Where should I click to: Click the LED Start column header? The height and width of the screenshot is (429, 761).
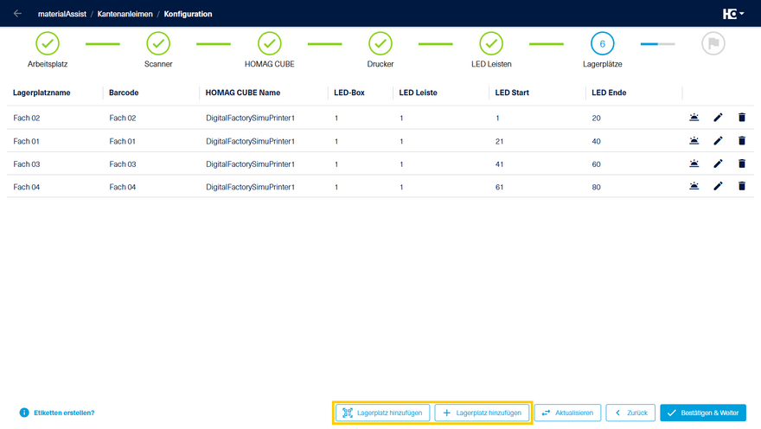(512, 93)
